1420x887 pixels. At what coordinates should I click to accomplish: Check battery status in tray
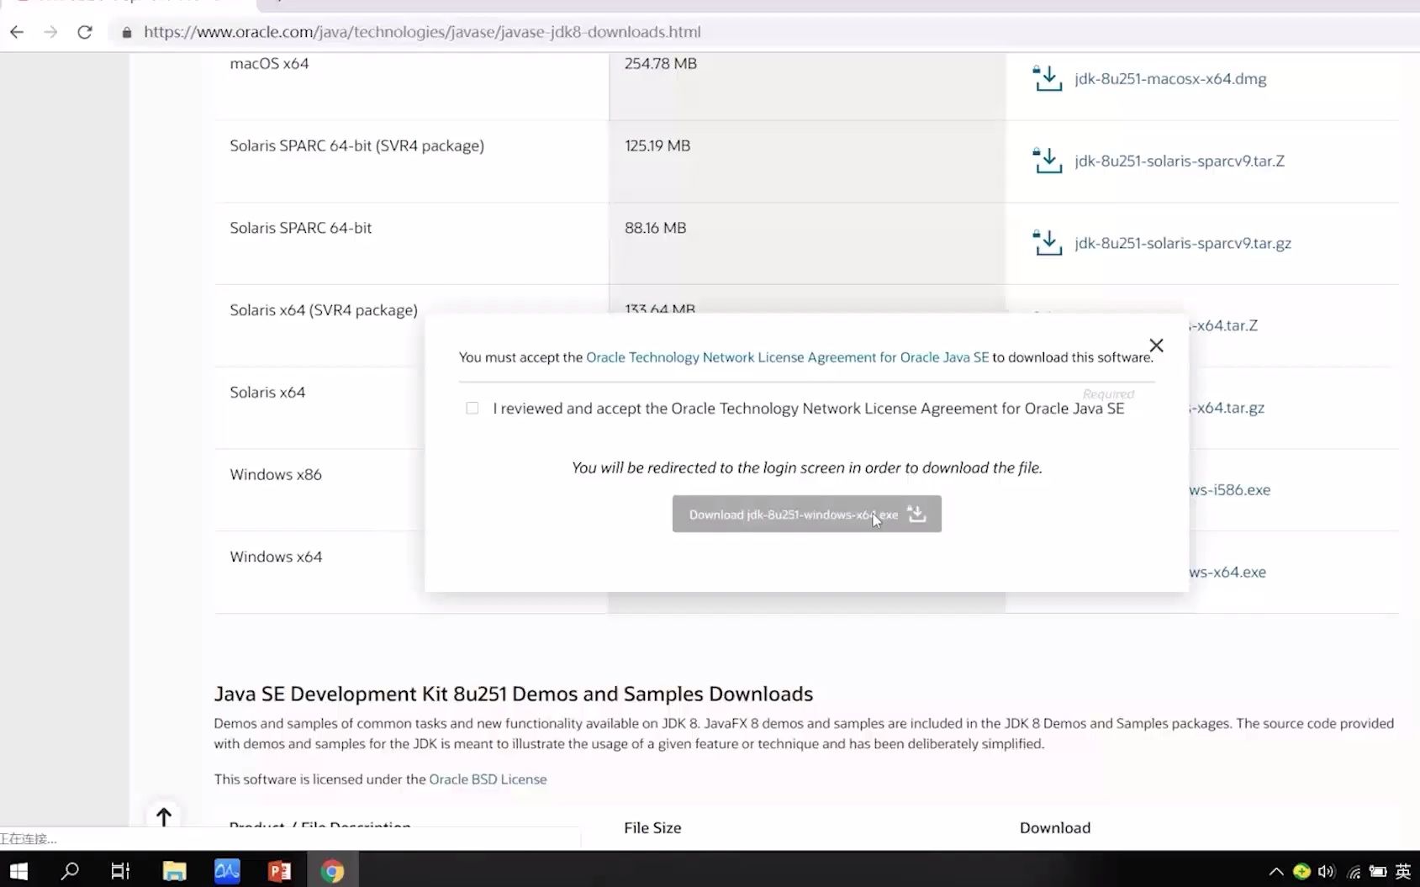(x=1378, y=872)
